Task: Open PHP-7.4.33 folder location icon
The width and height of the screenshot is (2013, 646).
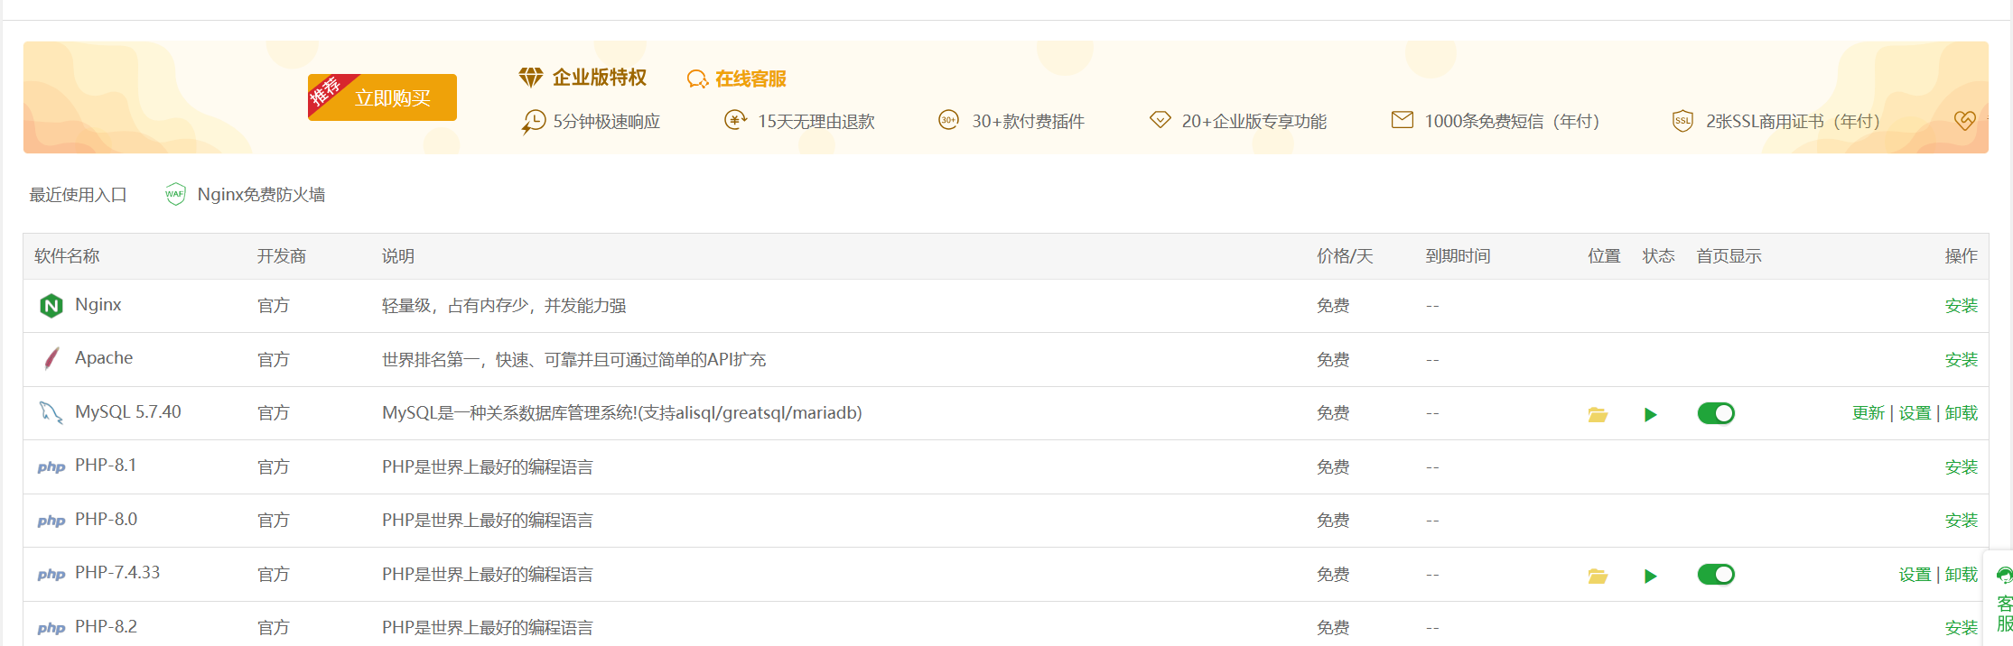Action: click(x=1598, y=576)
